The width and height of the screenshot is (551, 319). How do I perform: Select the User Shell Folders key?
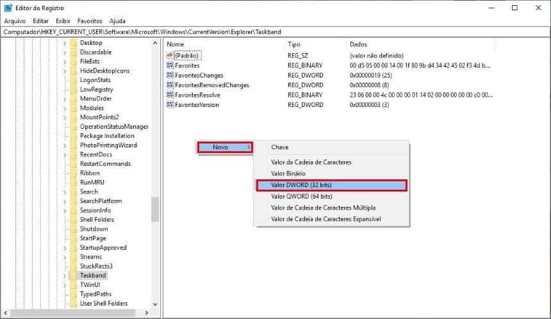104,304
